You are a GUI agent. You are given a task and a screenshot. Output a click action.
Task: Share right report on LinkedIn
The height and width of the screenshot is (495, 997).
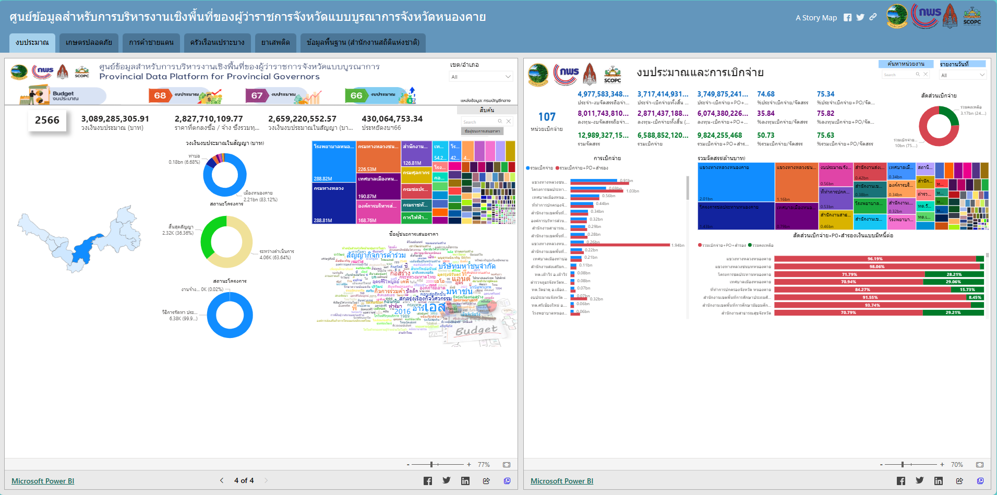(938, 481)
